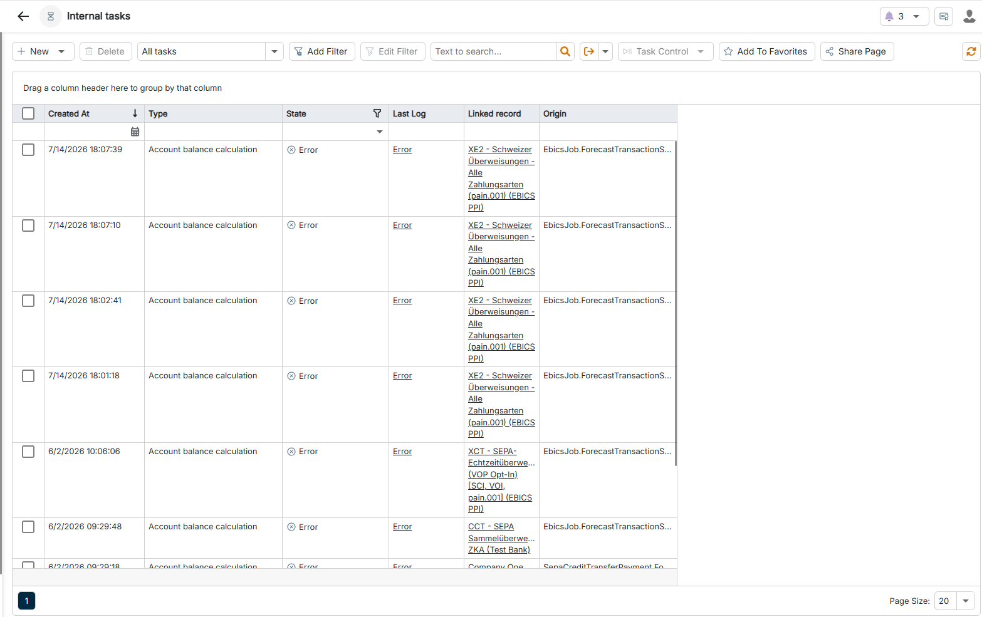The image size is (982, 617).
Task: Click Add To Favorites
Action: [767, 51]
